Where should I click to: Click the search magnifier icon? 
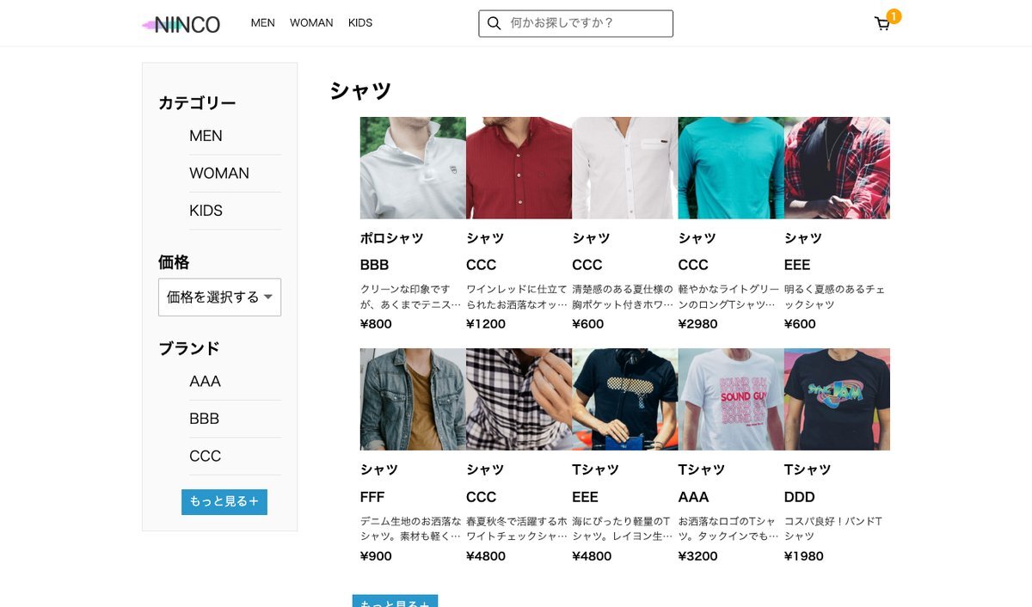tap(494, 23)
